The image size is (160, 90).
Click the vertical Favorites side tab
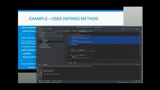(x=37, y=69)
